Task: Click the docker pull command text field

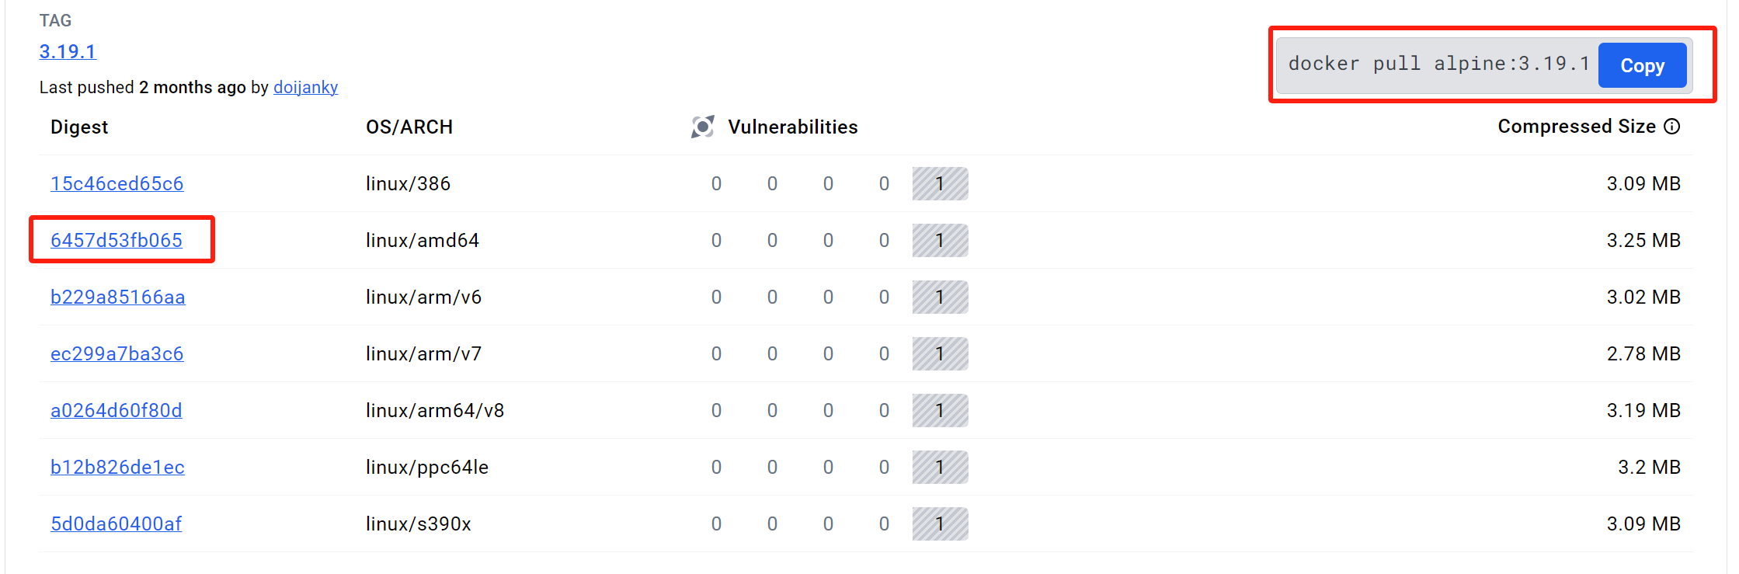Action: 1438,64
